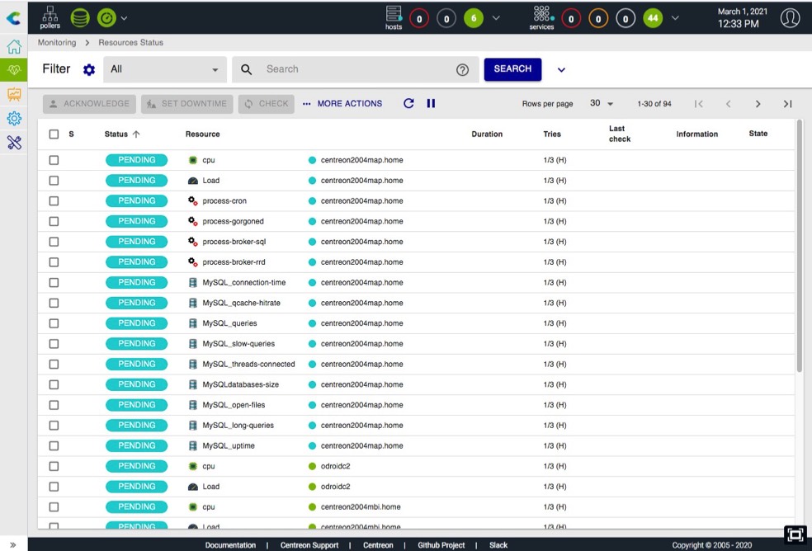Image resolution: width=812 pixels, height=551 pixels.
Task: Select the MySQL_queries row checkbox
Action: pyautogui.click(x=54, y=323)
